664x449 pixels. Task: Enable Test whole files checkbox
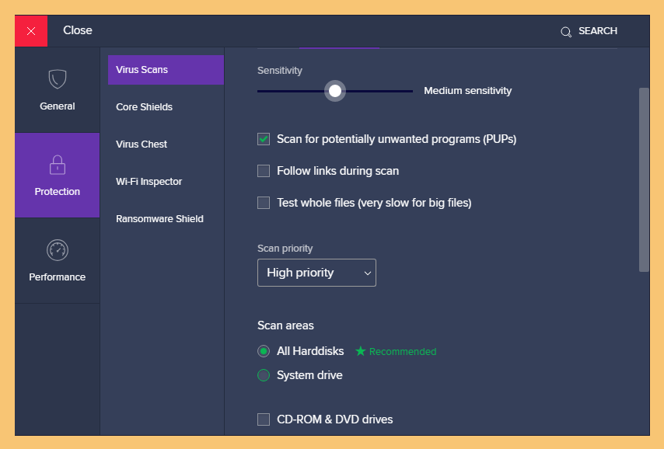pos(264,203)
